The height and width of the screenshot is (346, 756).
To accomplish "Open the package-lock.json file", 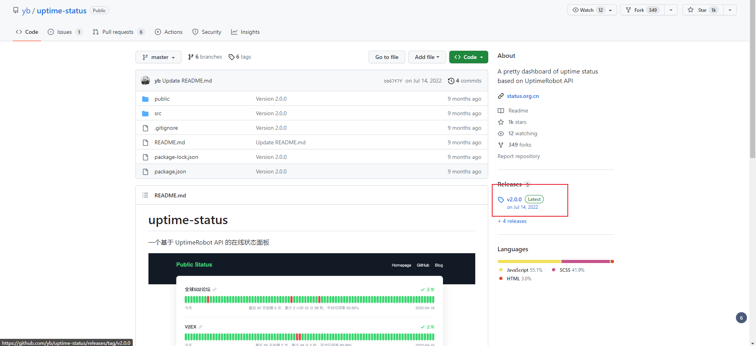I will point(176,157).
